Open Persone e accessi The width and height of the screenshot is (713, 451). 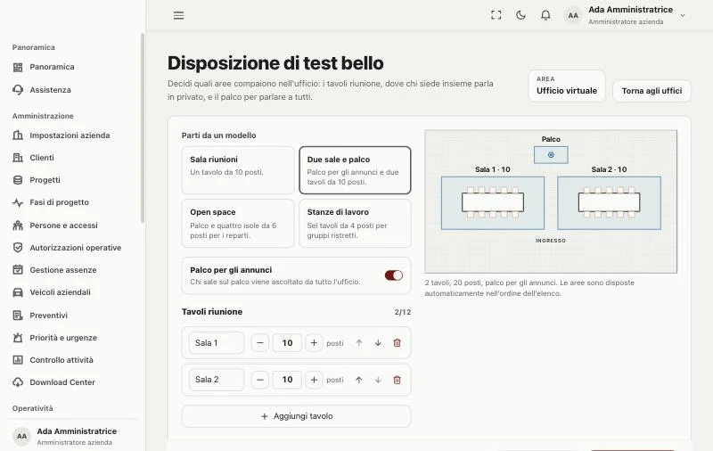[63, 225]
